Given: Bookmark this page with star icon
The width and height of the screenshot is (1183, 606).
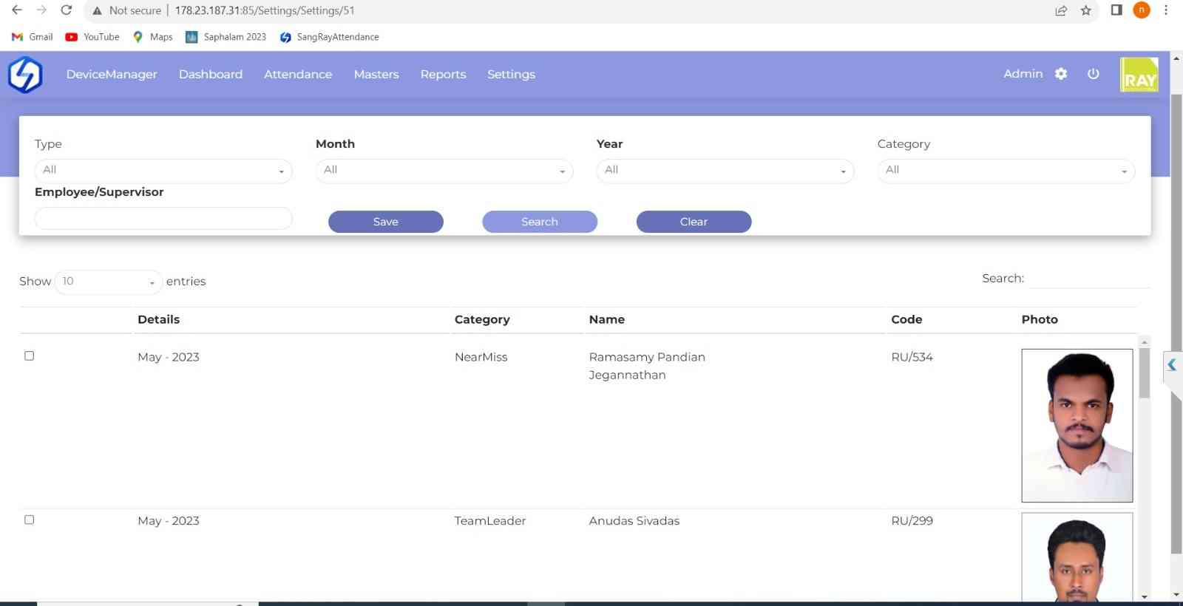Looking at the screenshot, I should coord(1085,10).
